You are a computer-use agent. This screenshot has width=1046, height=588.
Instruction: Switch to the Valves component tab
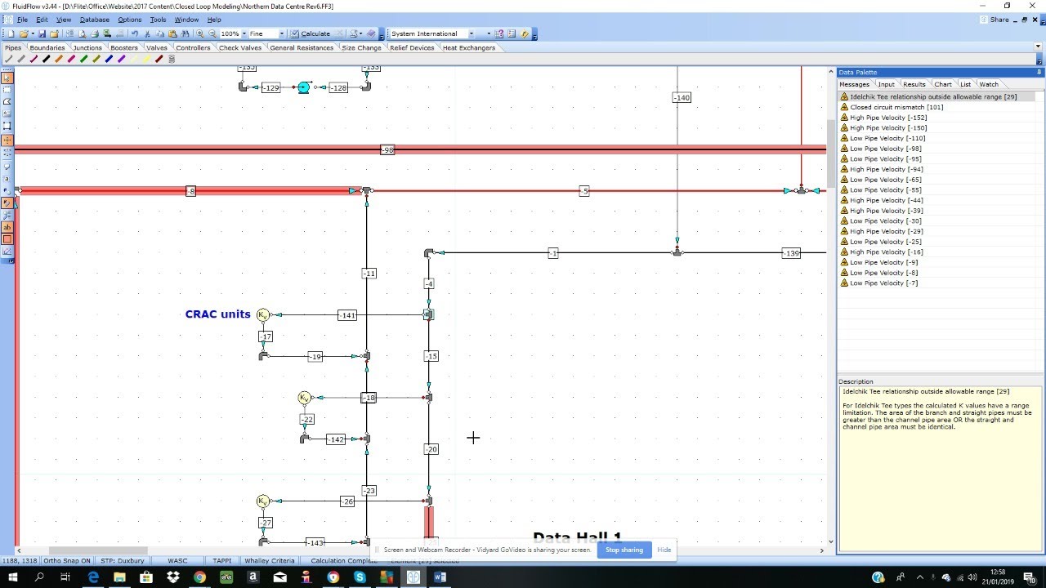pos(156,47)
